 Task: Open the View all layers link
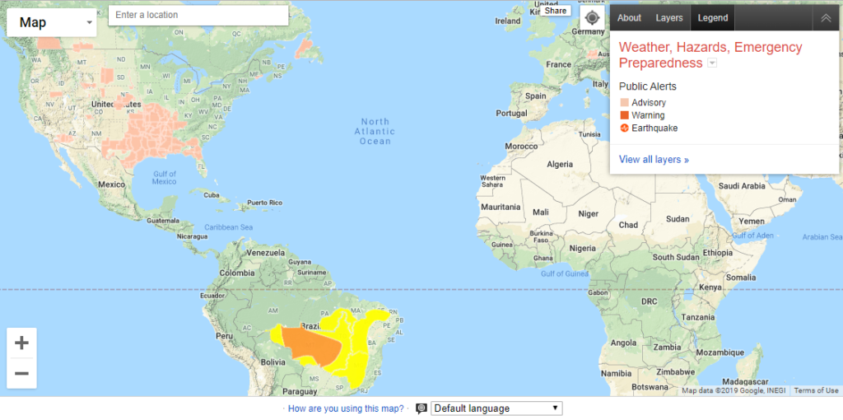[x=654, y=160]
